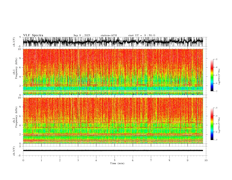Click the ch.1(V) axis label
This screenshot has width=232, height=180.
[x=14, y=42]
